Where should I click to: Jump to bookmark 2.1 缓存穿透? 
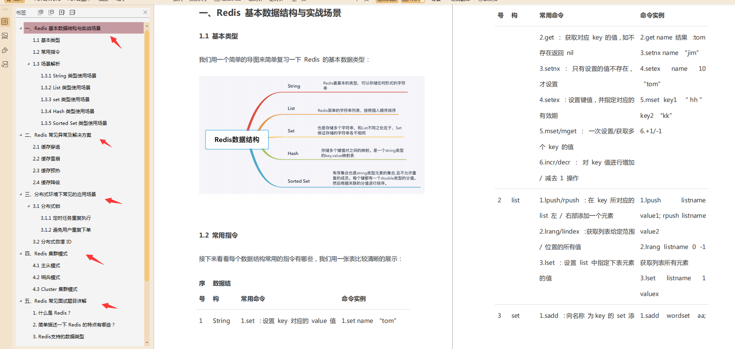tap(46, 147)
